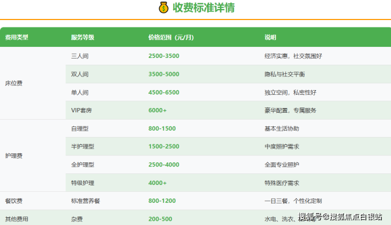Click the 说明 column header
The image size is (391, 225).
(x=270, y=37)
